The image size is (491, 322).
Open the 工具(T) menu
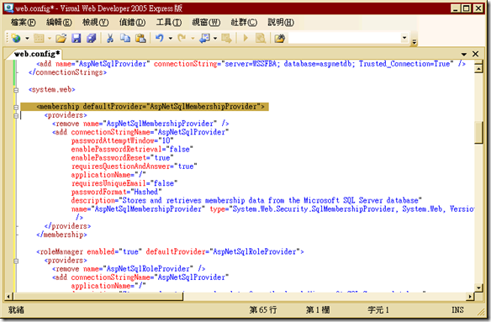(x=169, y=22)
